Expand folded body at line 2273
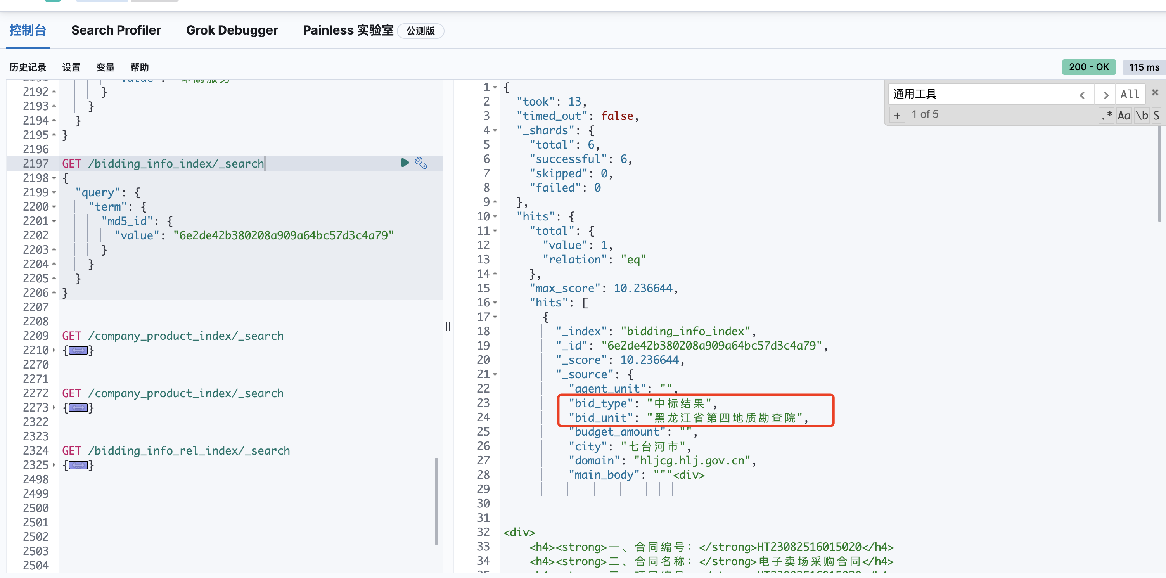1166x578 pixels. (54, 408)
